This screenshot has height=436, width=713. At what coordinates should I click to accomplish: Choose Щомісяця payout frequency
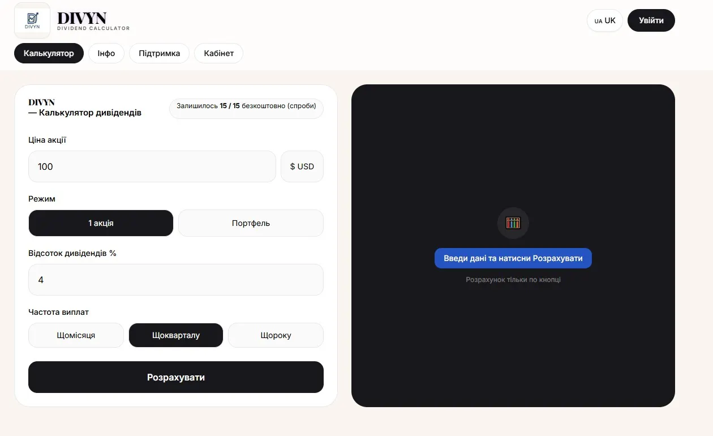point(76,335)
